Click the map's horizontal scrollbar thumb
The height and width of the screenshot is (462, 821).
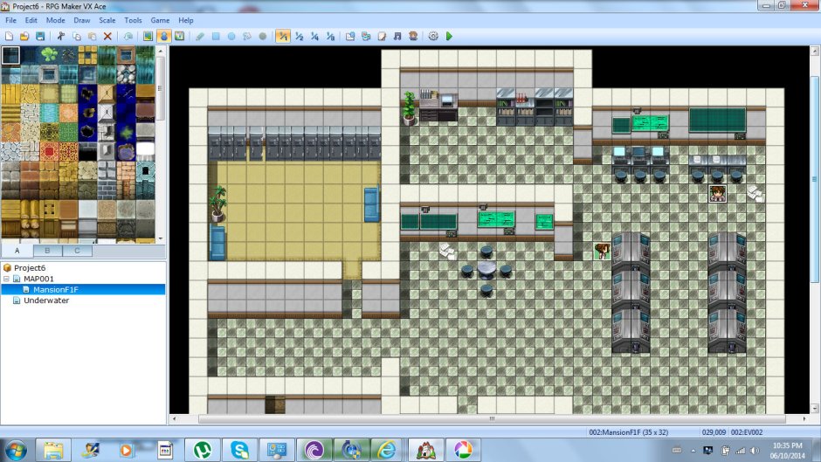click(x=492, y=418)
